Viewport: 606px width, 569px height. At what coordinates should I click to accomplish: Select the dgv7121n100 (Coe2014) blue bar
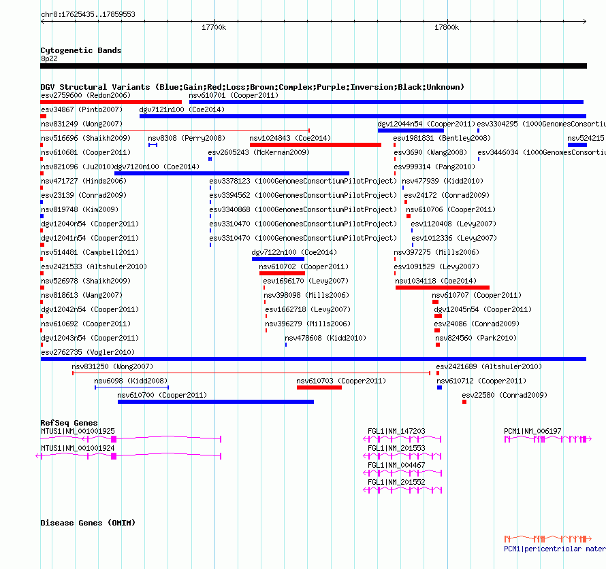[x=363, y=116]
